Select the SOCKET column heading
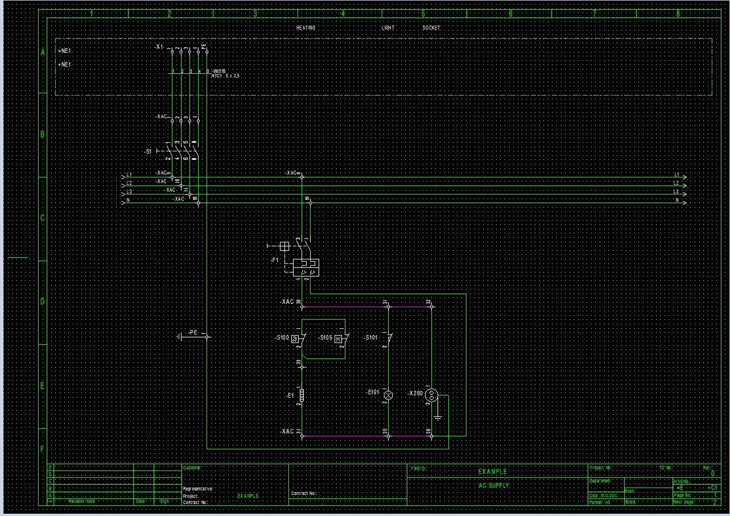The width and height of the screenshot is (730, 516). pos(431,28)
